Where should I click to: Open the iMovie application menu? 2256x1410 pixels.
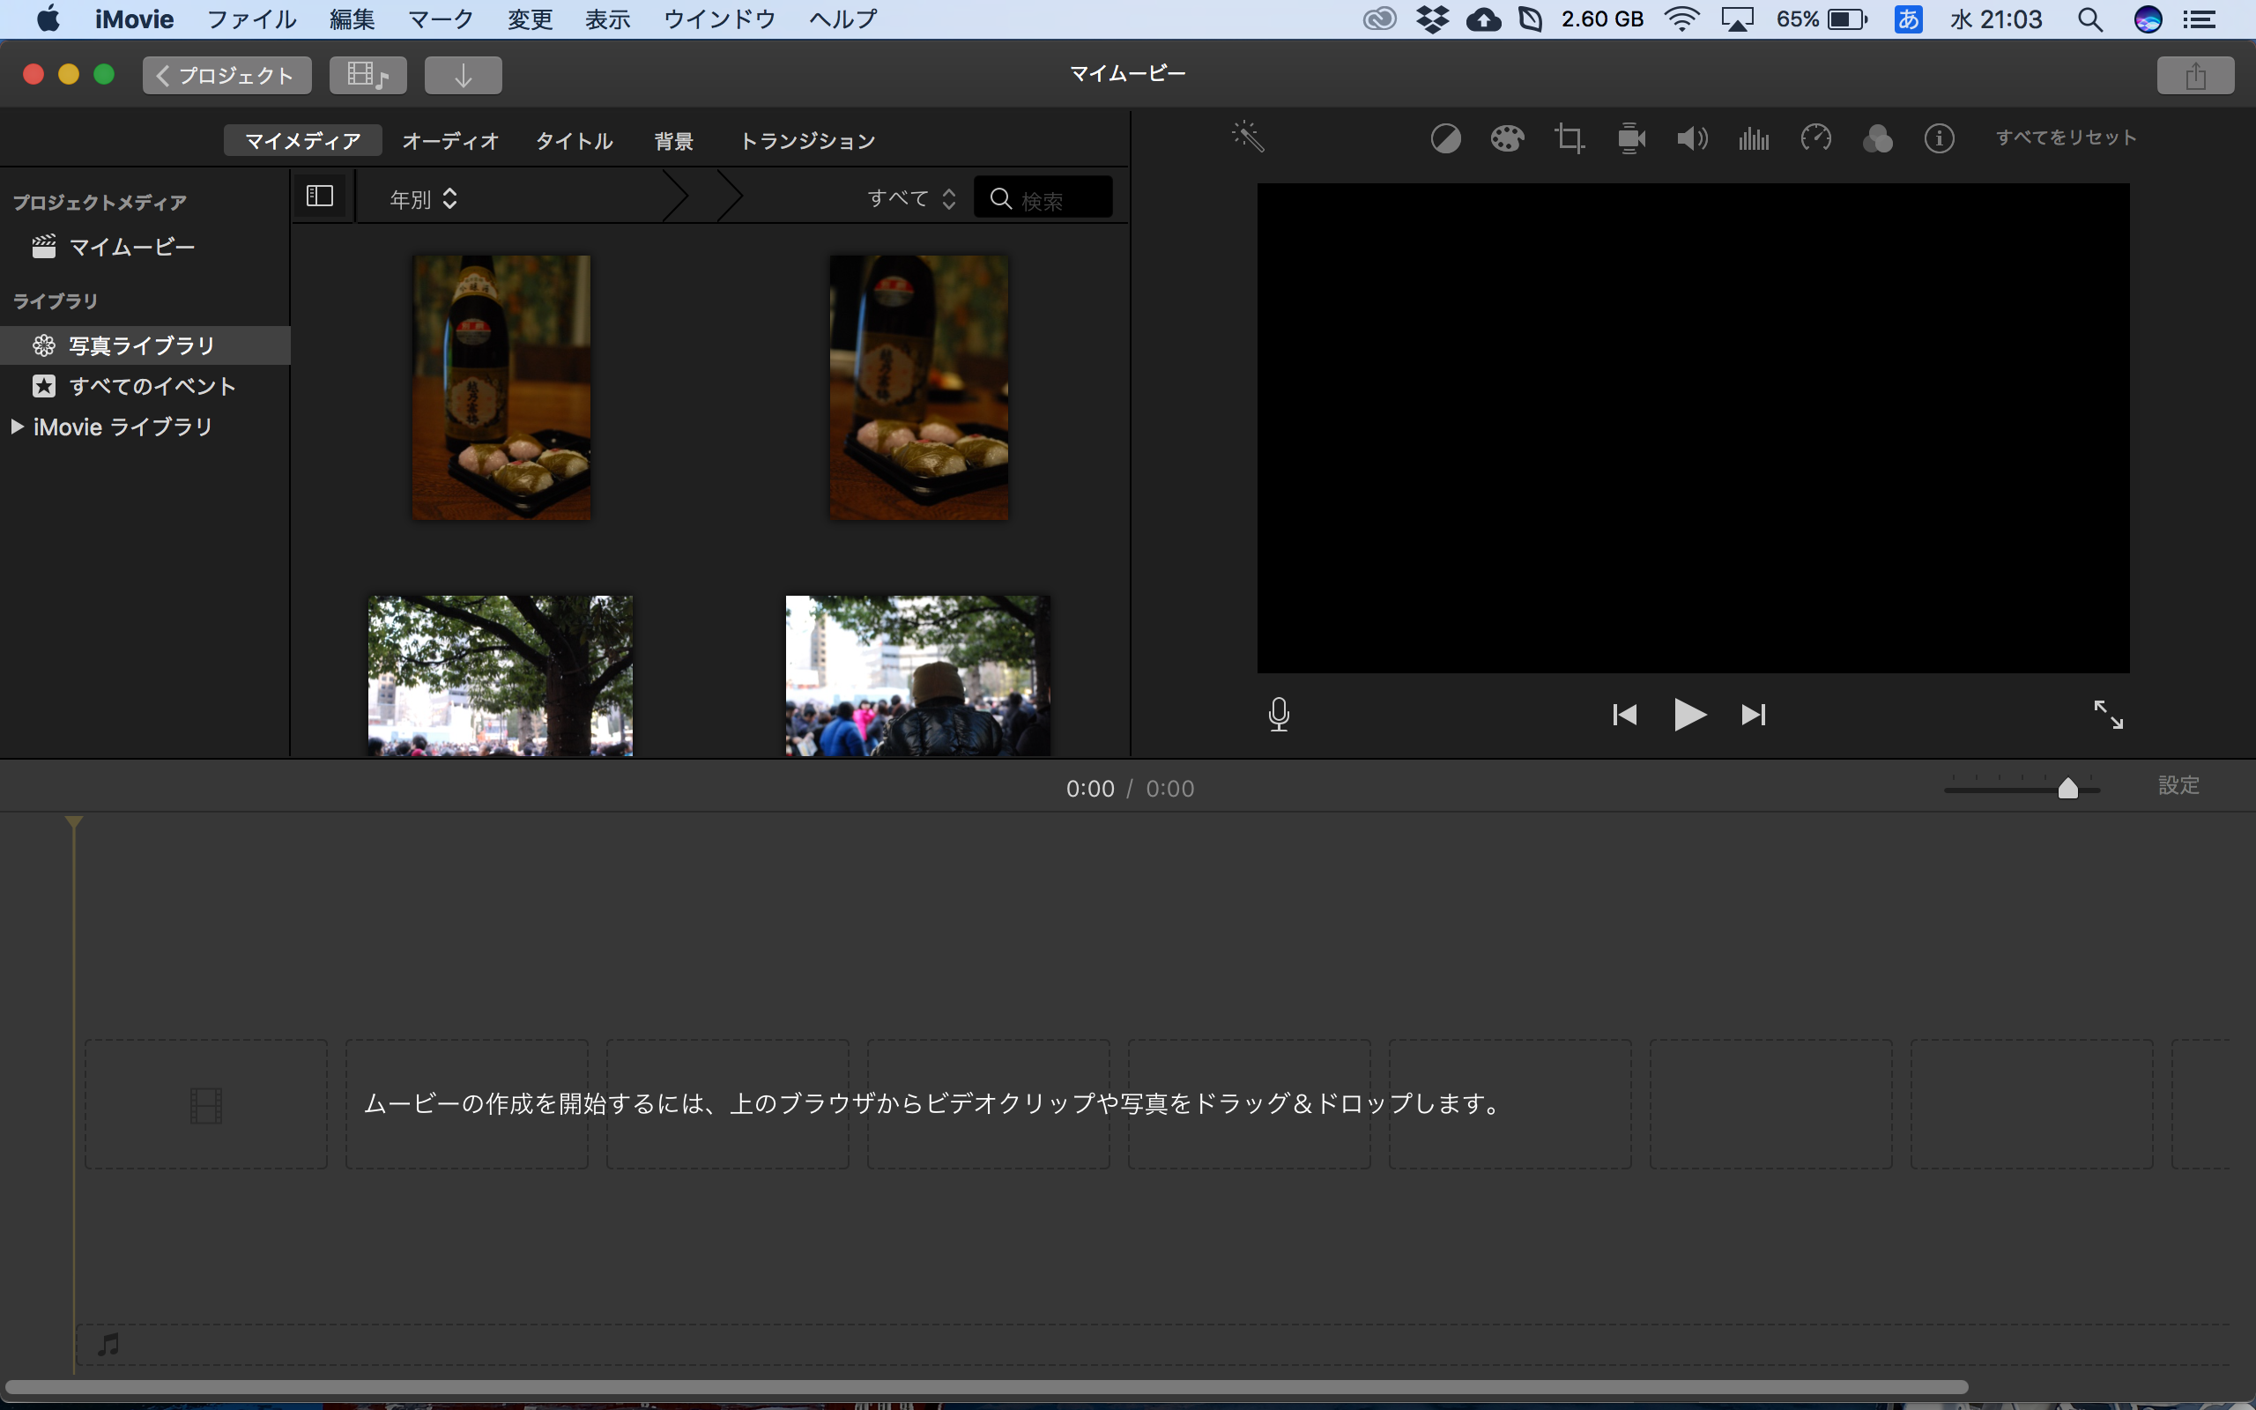pos(134,19)
